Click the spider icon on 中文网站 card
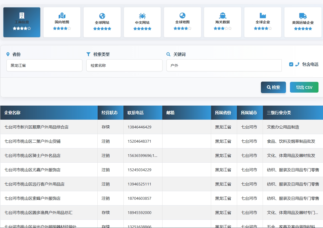The width and height of the screenshot is (323, 228). click(x=142, y=16)
